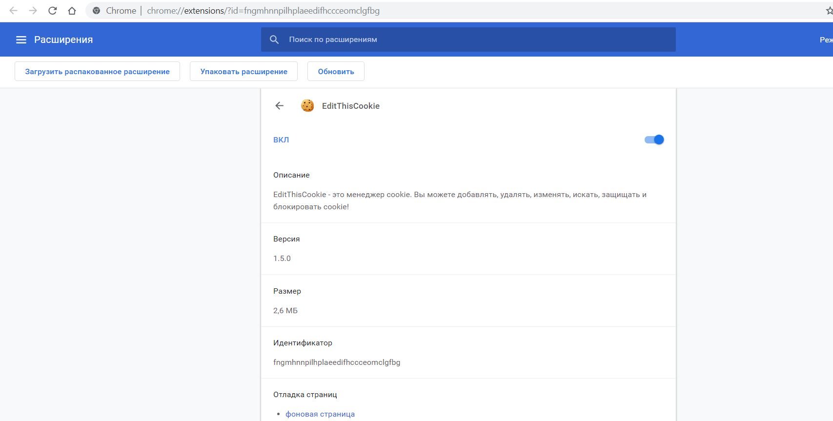The width and height of the screenshot is (833, 421).
Task: Reload the current page
Action: pyautogui.click(x=53, y=11)
